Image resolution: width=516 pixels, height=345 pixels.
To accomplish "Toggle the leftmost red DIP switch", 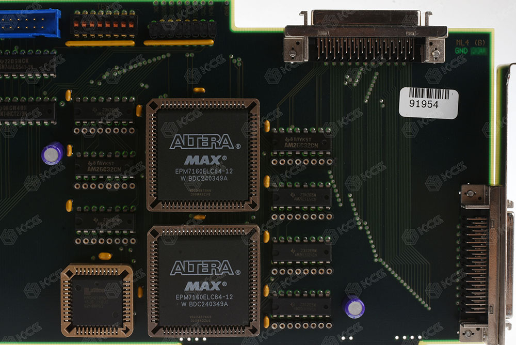I will click(76, 24).
